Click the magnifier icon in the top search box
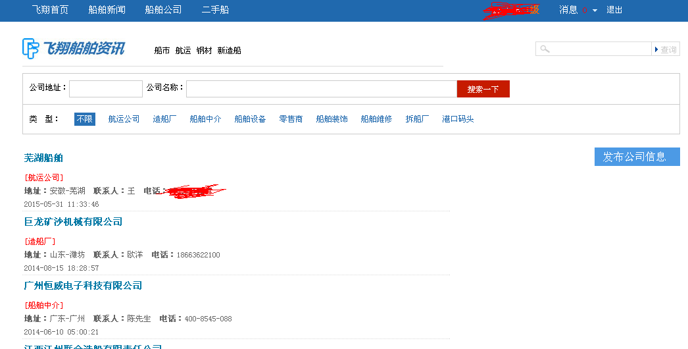Screen dimensions: 688x349 pos(544,49)
